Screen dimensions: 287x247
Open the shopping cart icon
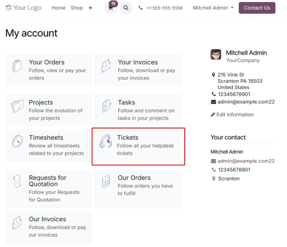[111, 8]
